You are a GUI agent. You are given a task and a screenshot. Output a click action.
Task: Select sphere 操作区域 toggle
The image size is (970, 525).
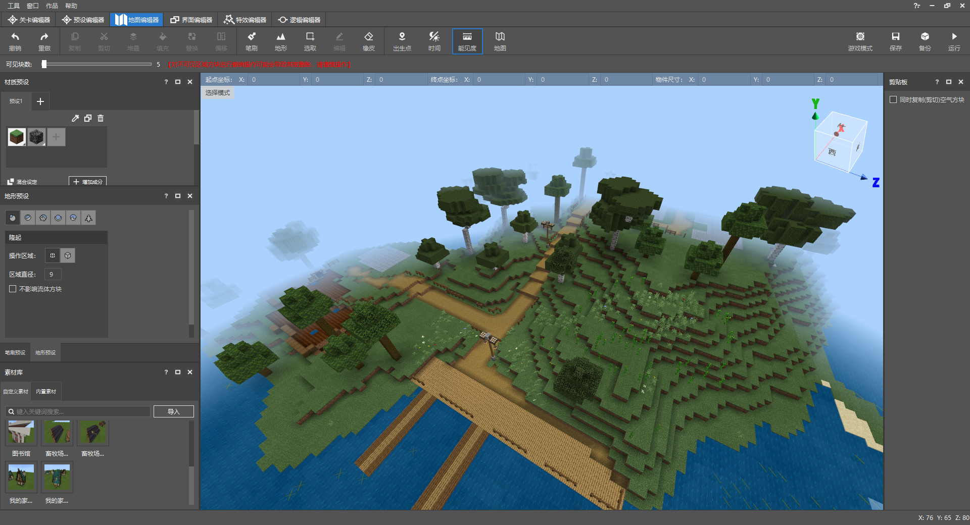pyautogui.click(x=53, y=255)
